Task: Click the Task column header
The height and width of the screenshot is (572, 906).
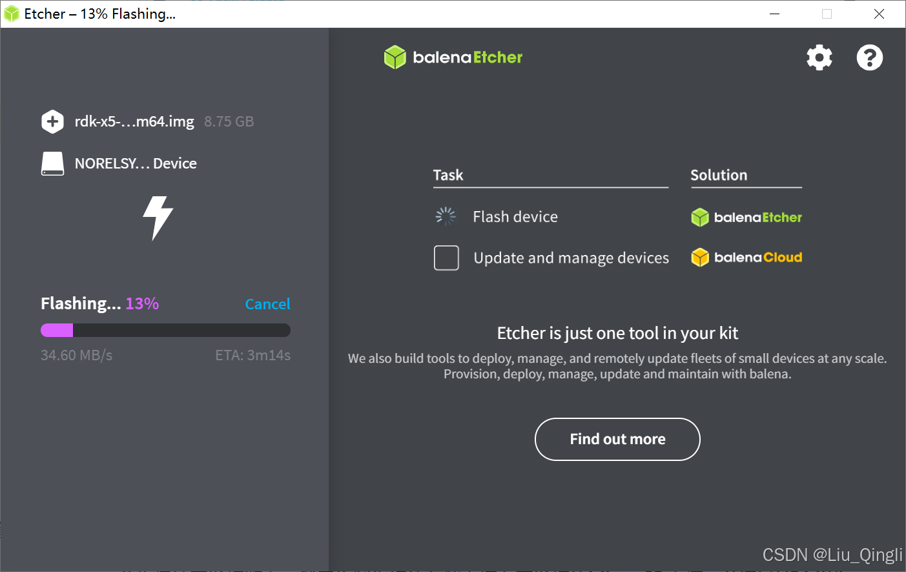Action: pyautogui.click(x=448, y=175)
